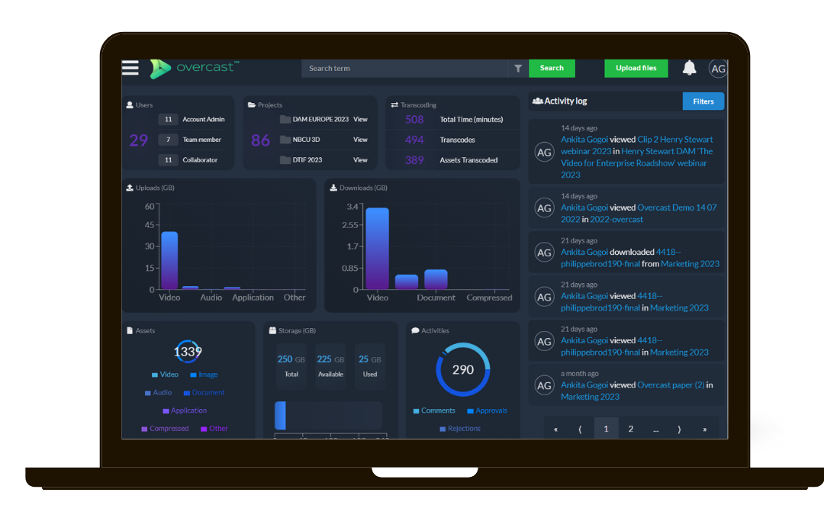
Task: Click the Activity log people icon
Action: [538, 101]
